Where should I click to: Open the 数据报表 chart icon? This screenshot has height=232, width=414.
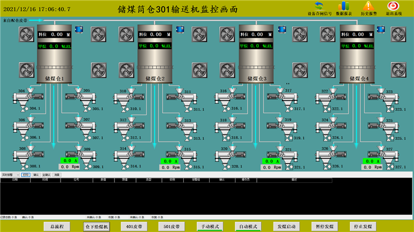pos(344,6)
